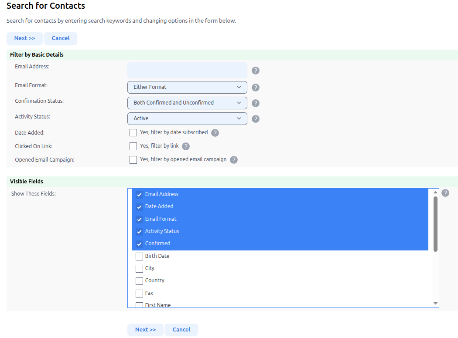458x338 pixels.
Task: Click help icon beside Email Address field
Action: tap(256, 71)
